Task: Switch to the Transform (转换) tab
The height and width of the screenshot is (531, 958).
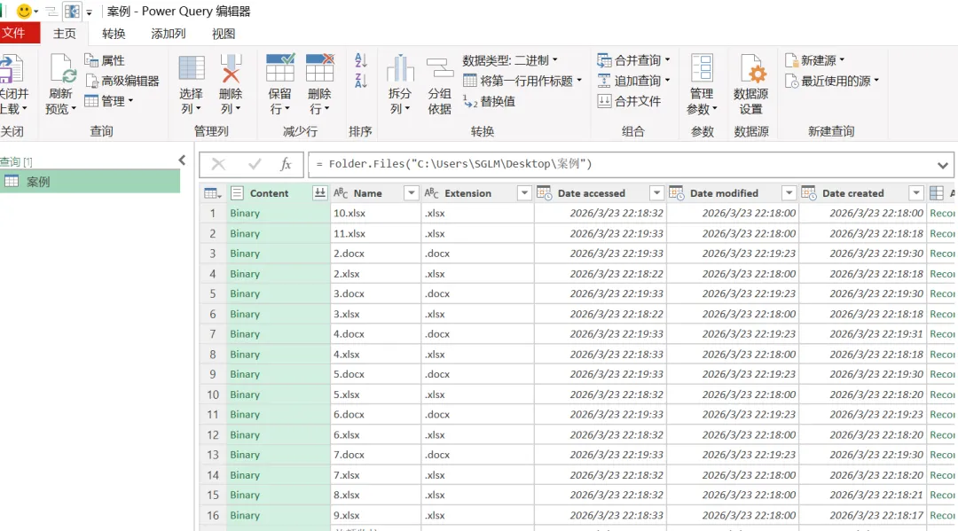Action: (114, 34)
